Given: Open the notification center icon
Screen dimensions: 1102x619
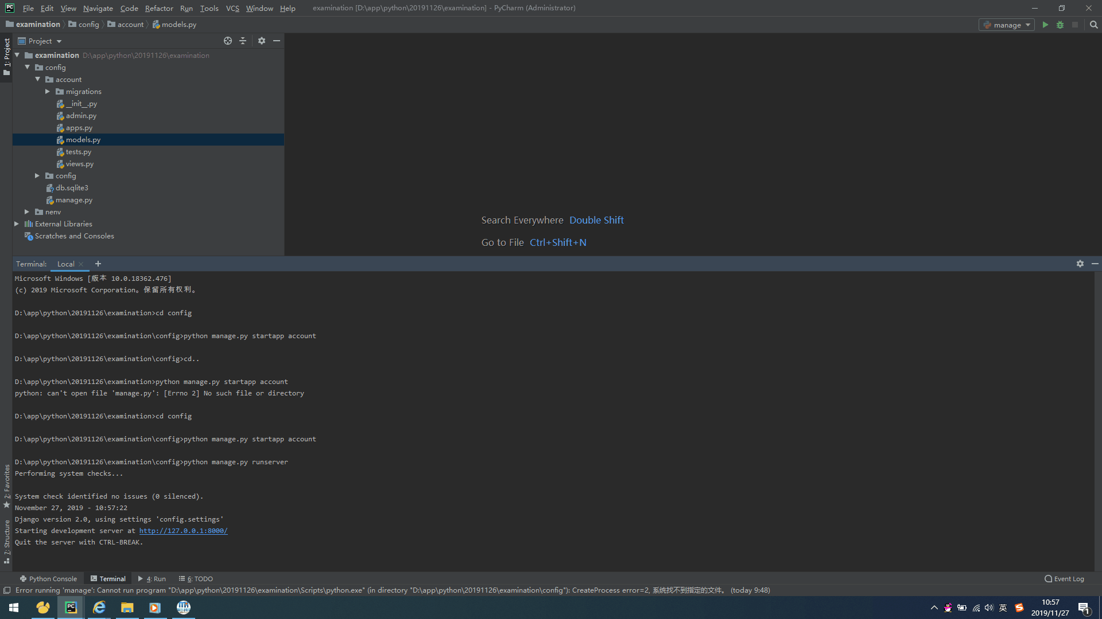Looking at the screenshot, I should [1084, 608].
